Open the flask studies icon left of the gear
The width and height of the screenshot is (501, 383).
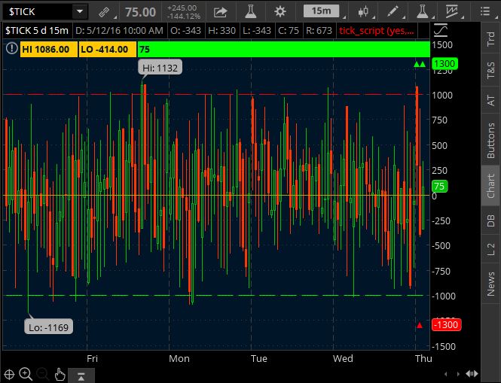[x=251, y=11]
